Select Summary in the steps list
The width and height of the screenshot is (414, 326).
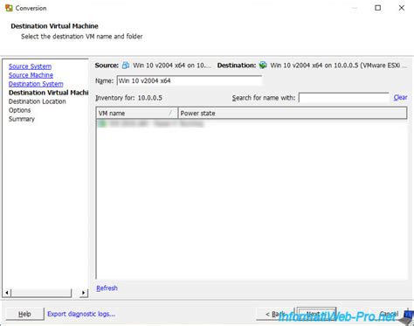22,119
